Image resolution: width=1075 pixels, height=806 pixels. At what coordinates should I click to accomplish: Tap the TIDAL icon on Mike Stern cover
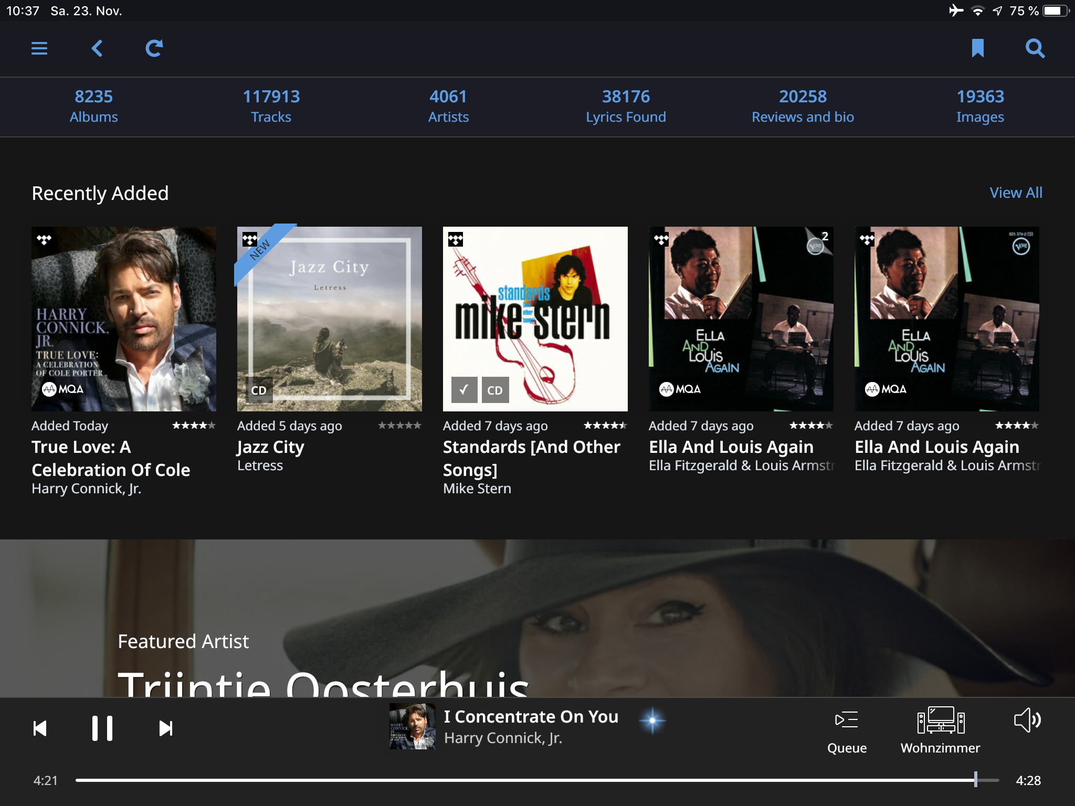coord(456,240)
